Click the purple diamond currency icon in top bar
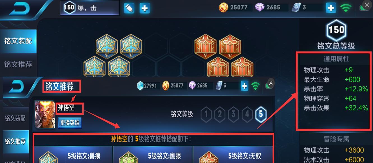 coord(260,8)
